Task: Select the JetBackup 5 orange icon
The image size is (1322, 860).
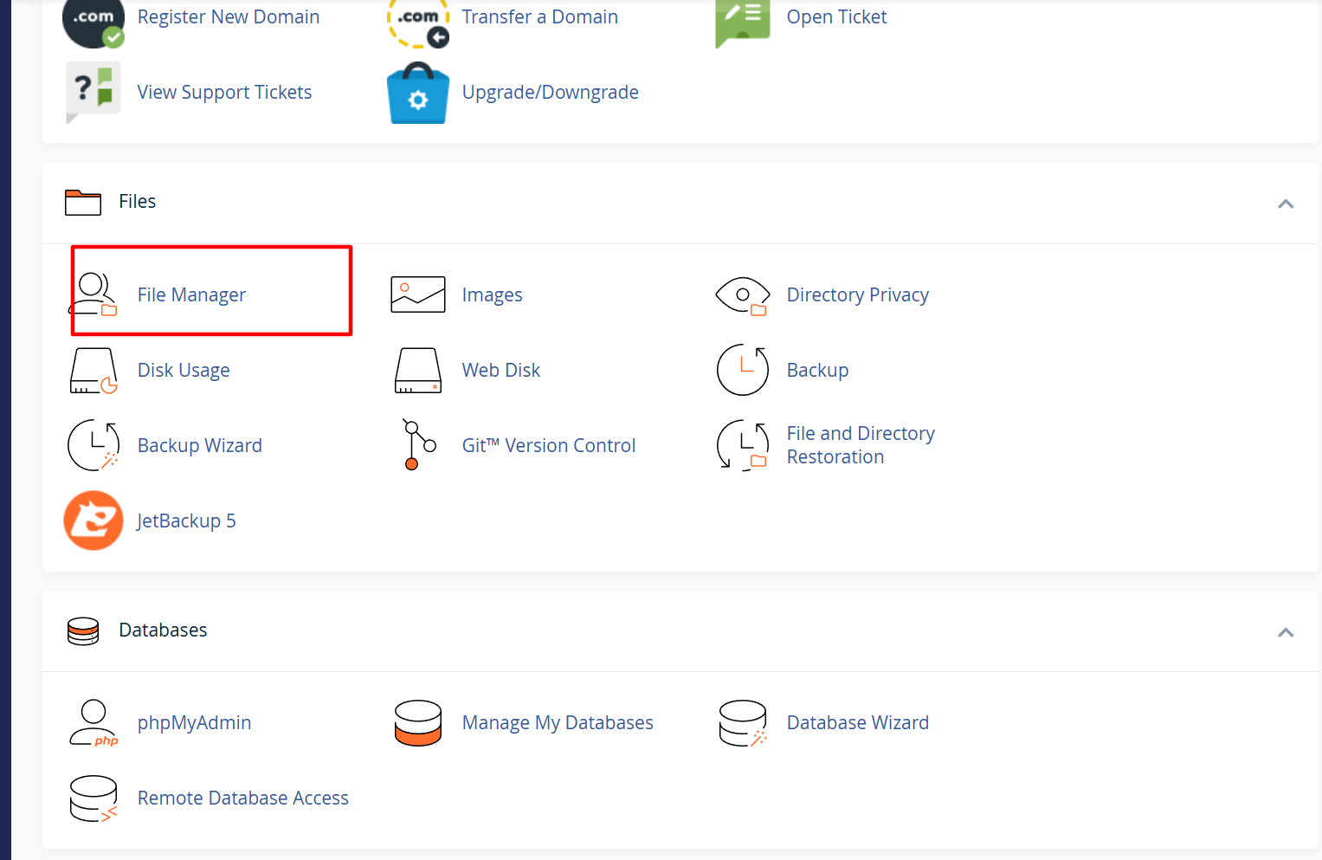Action: click(94, 521)
